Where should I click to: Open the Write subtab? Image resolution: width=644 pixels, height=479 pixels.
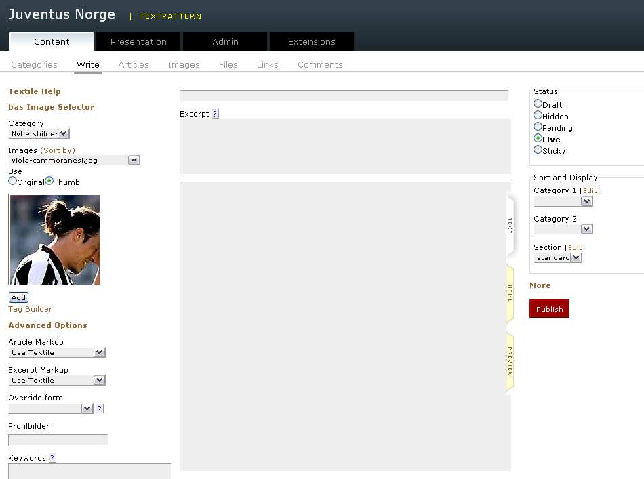tap(88, 65)
